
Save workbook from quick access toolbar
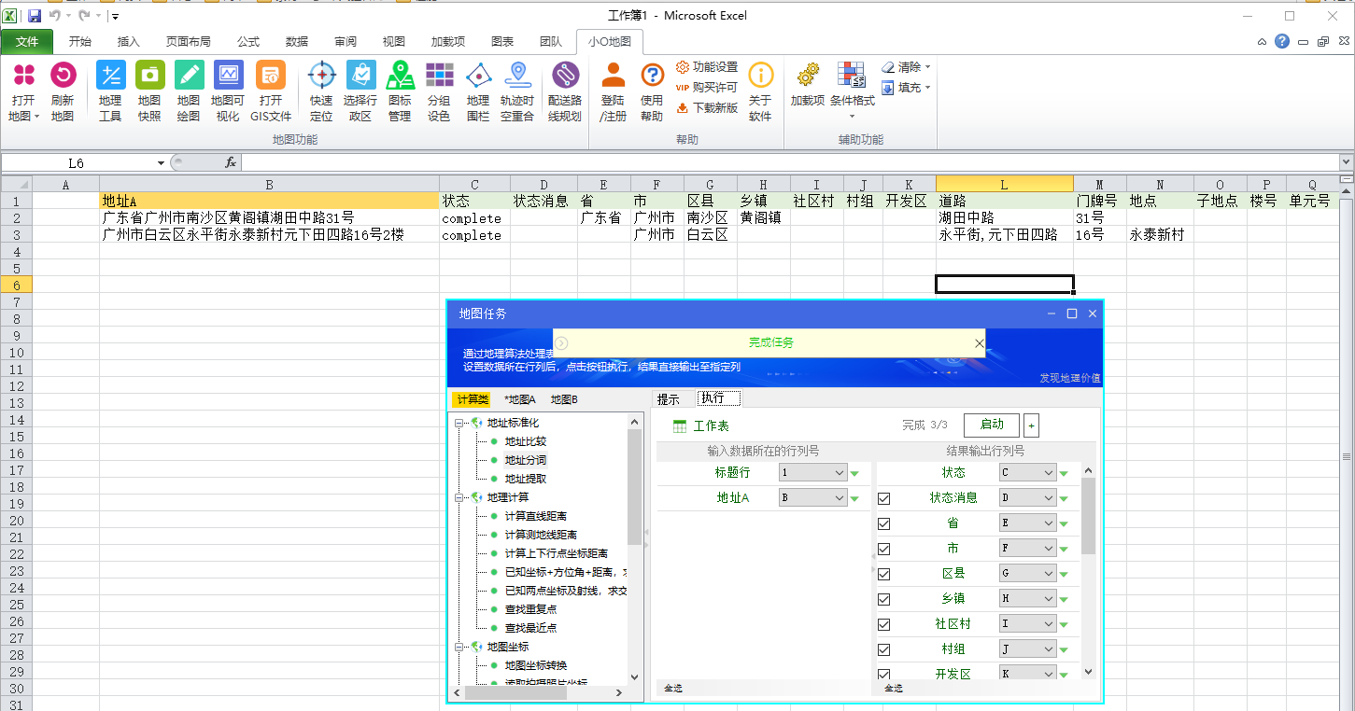coord(35,16)
